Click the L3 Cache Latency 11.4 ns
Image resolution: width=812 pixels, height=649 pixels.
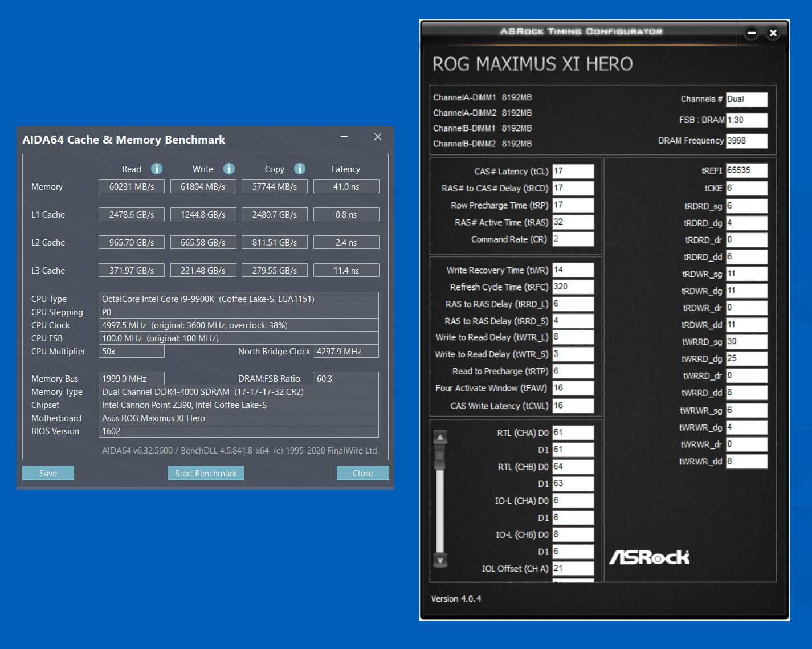point(346,270)
